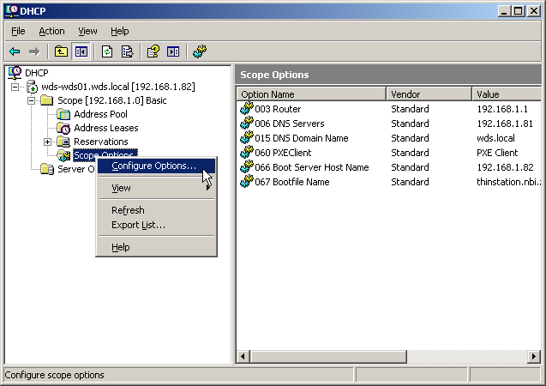This screenshot has width=546, height=386.
Task: Open the Action menu
Action: 51,31
